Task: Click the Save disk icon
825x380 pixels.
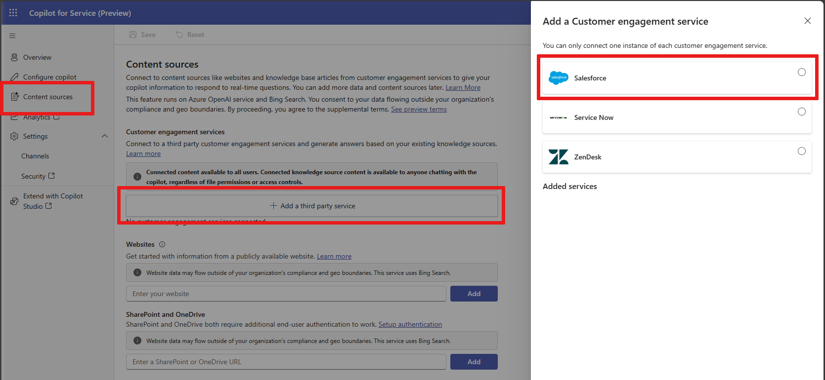Action: pyautogui.click(x=133, y=35)
